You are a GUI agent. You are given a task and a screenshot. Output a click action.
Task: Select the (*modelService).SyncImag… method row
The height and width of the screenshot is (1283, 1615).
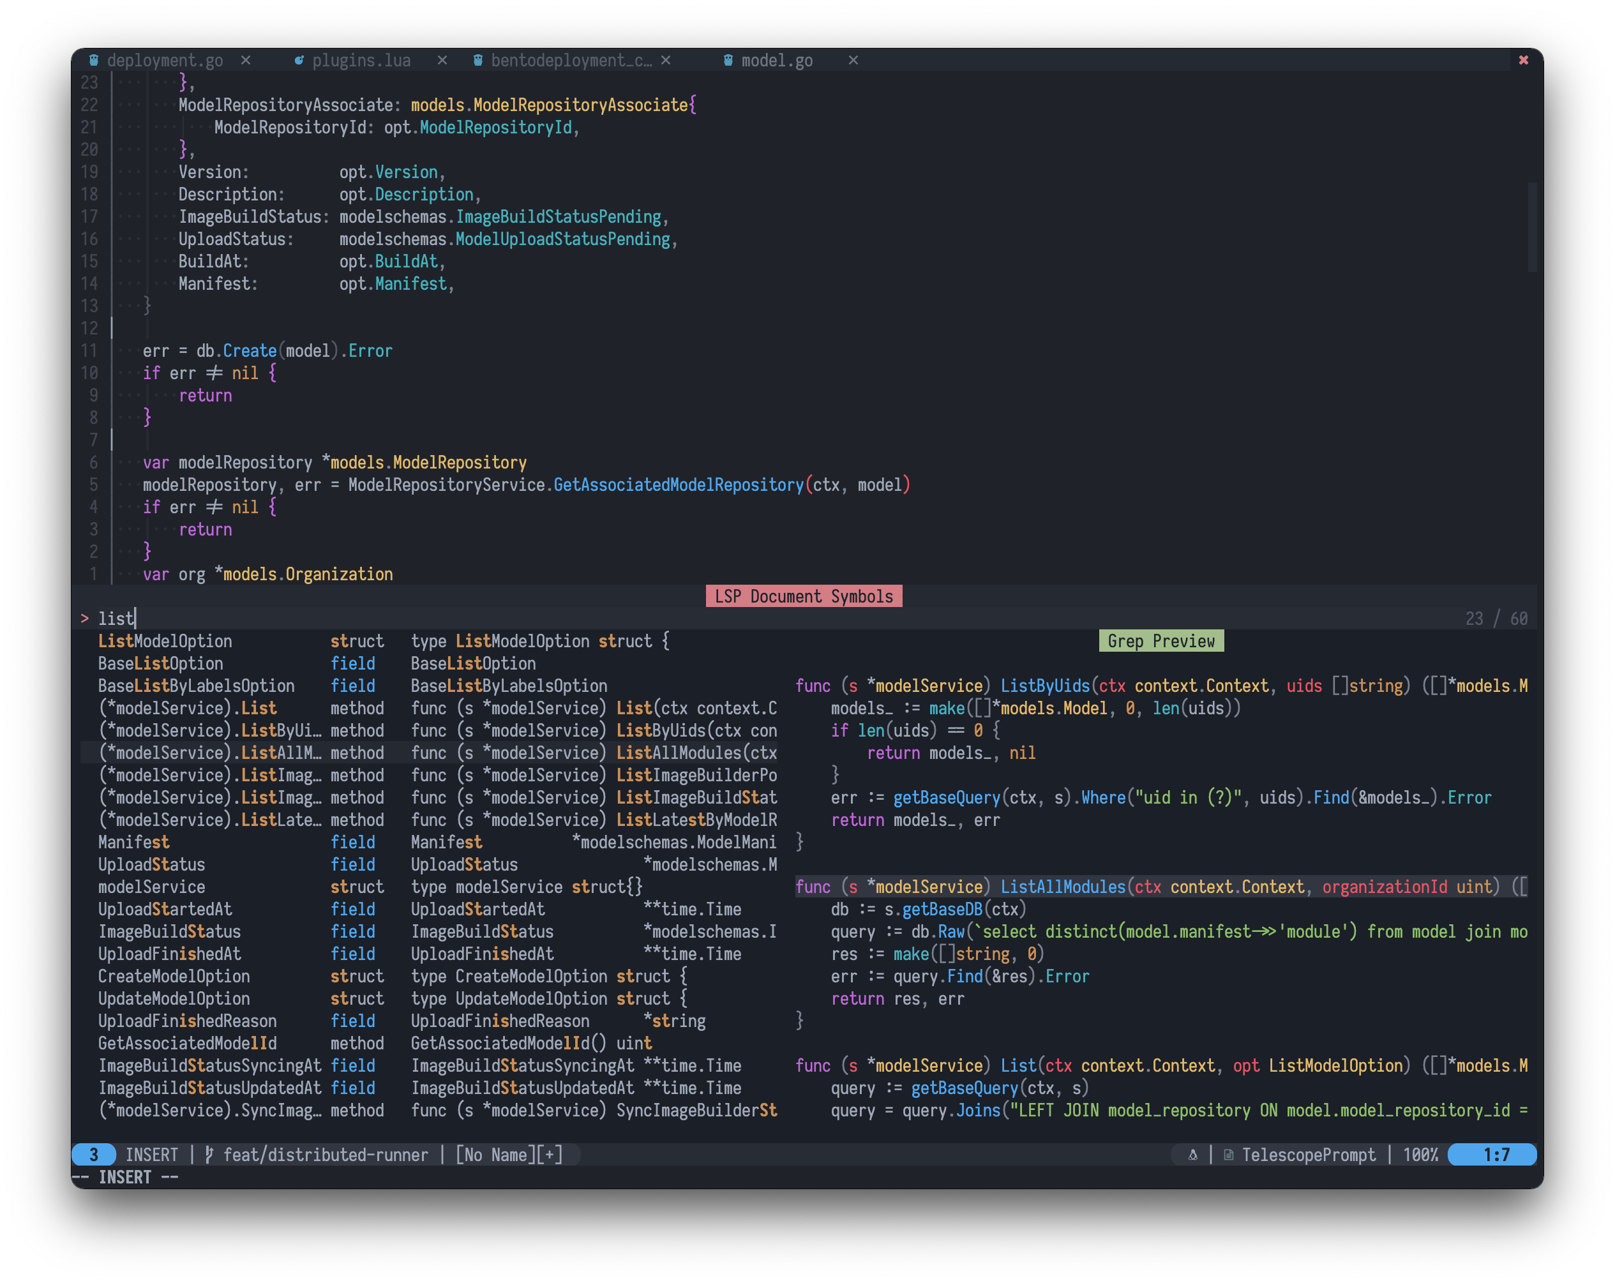pos(429,1111)
